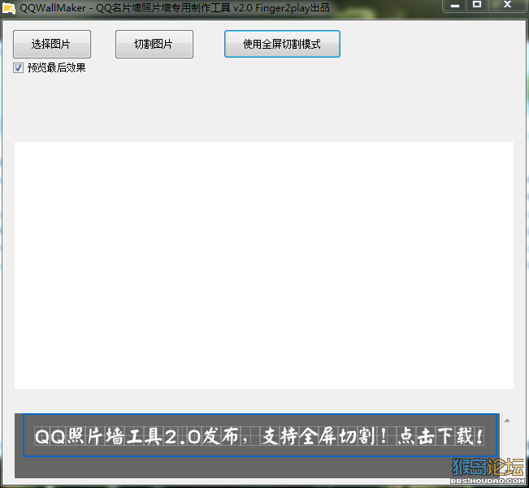
Task: Minimize the QQWallMaker window
Action: click(454, 5)
